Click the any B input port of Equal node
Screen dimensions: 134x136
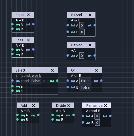[x=12, y=29]
